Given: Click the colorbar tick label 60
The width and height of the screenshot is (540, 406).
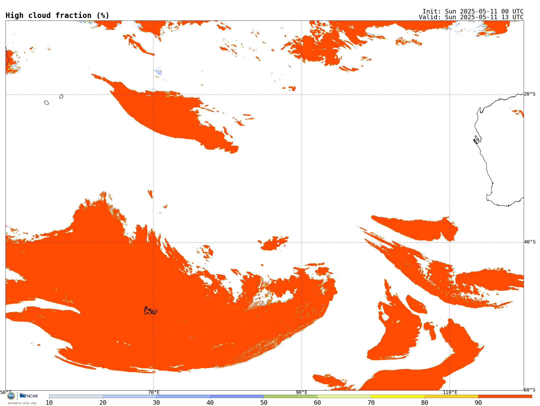Looking at the screenshot, I should pyautogui.click(x=317, y=403).
